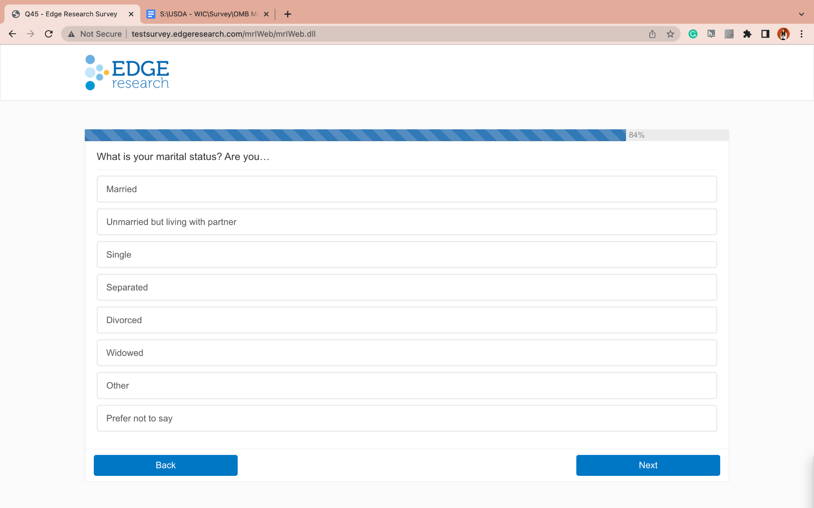Viewport: 814px width, 508px height.
Task: Bookmark this page with the star icon
Action: (671, 34)
